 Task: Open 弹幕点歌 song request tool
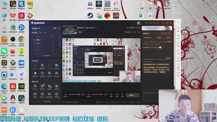(x=56, y=74)
